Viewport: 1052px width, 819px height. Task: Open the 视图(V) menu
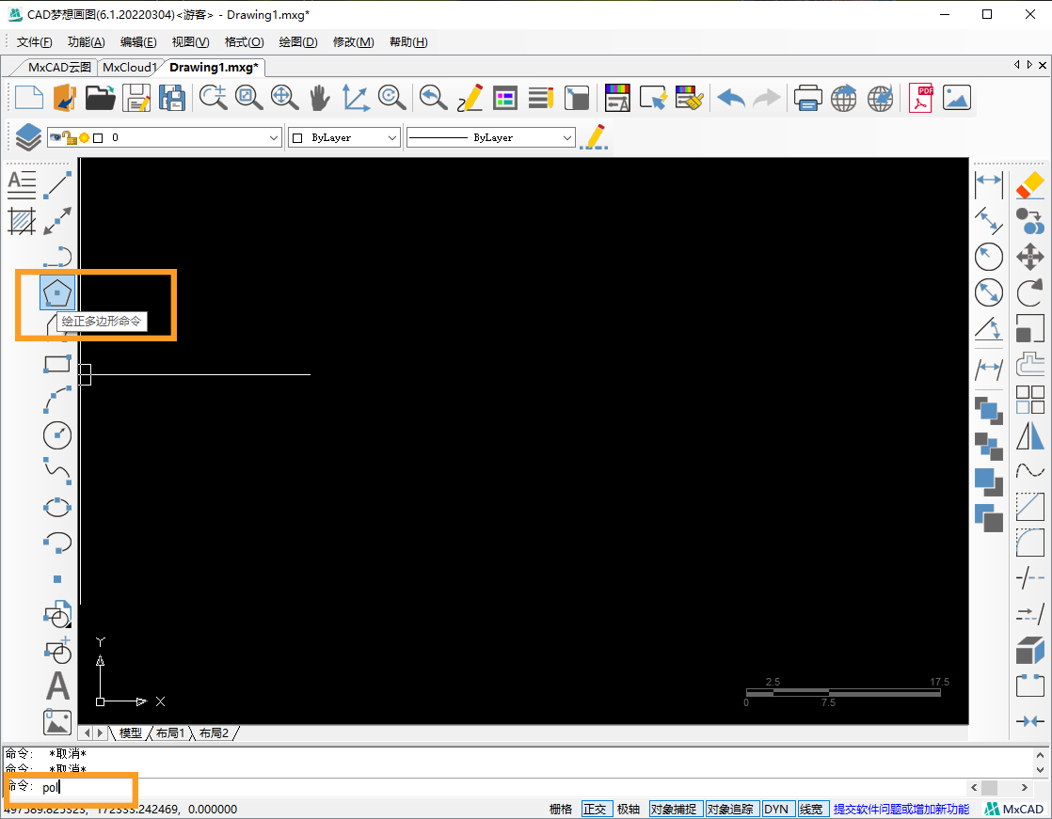click(x=190, y=42)
